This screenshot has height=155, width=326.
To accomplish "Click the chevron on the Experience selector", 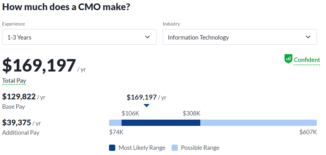I will 147,37.
